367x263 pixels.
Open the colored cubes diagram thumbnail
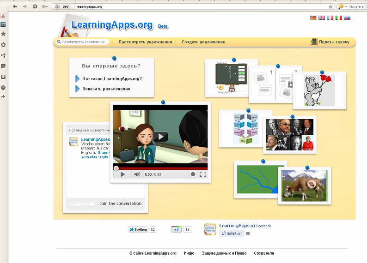coord(242,128)
